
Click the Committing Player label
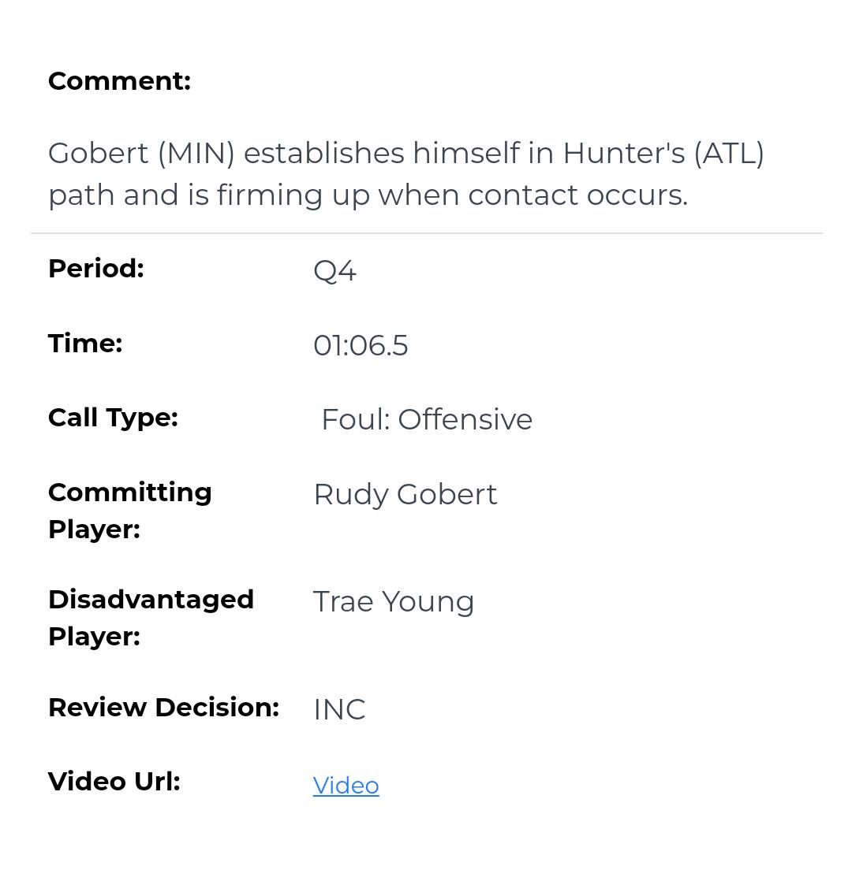click(130, 510)
